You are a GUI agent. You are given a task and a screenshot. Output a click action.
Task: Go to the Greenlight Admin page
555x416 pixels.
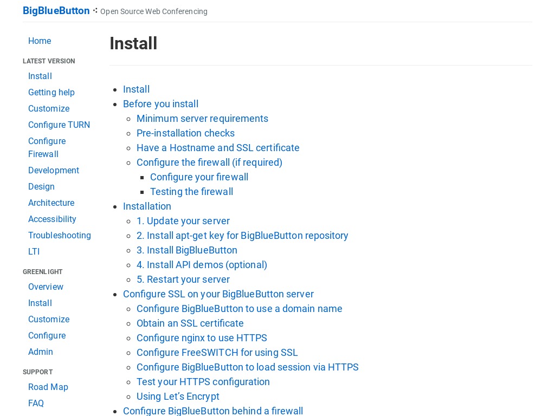(41, 352)
